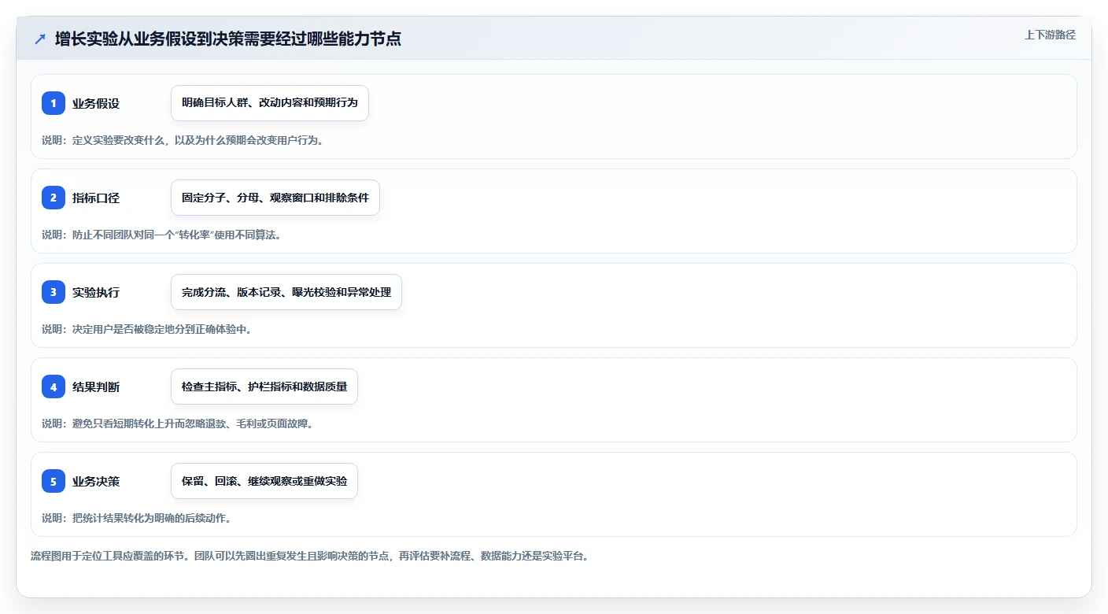Click the 上下游路径 label
Viewport: 1108px width, 614px height.
[x=1050, y=35]
